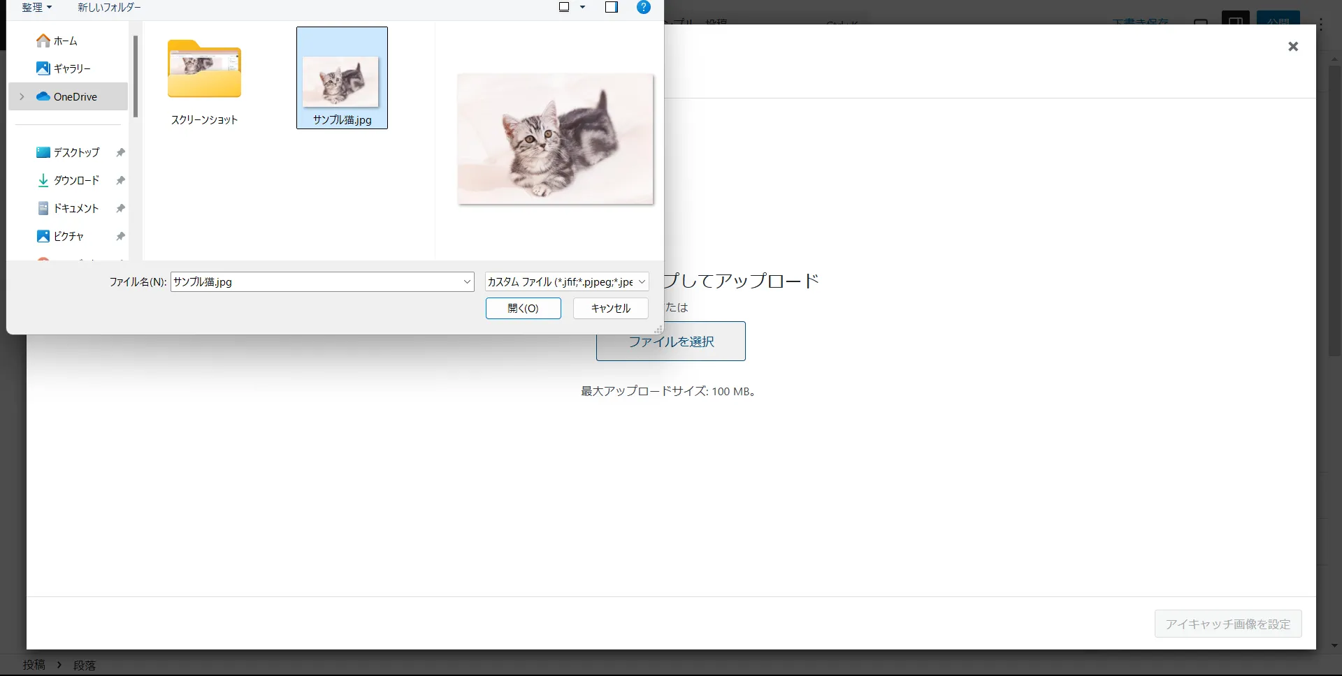Screen dimensions: 1342x676
Task: Toggle the preview pane icon
Action: [x=612, y=7]
